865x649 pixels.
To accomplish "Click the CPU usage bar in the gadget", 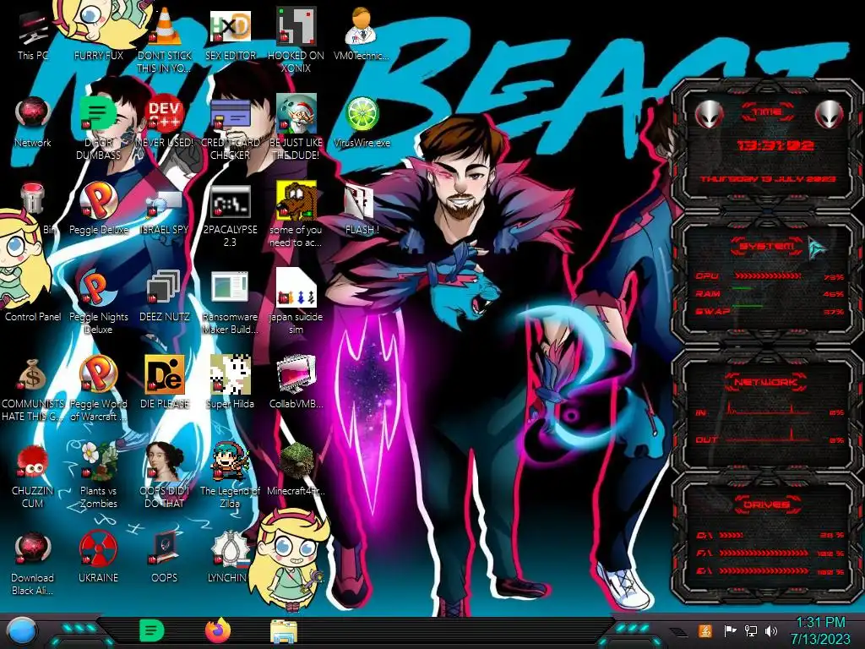I will pos(768,275).
